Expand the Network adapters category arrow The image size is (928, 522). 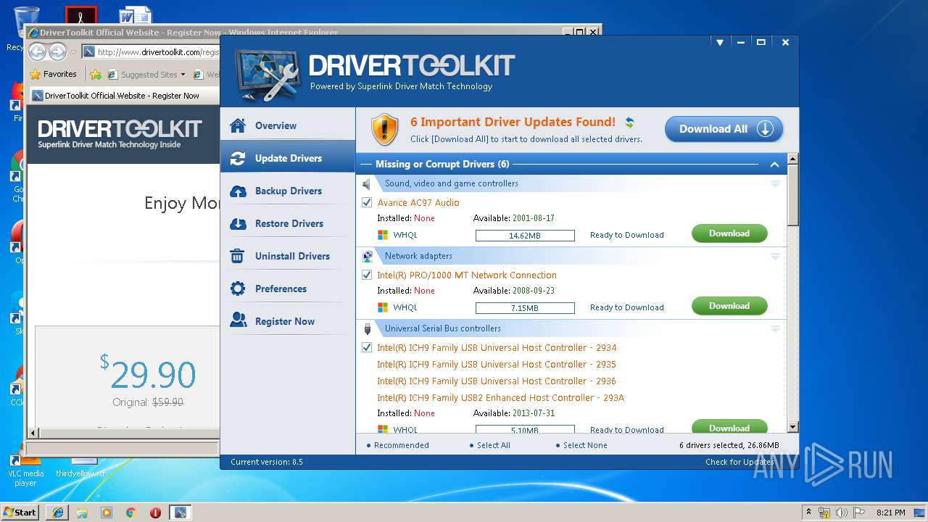[x=775, y=257]
